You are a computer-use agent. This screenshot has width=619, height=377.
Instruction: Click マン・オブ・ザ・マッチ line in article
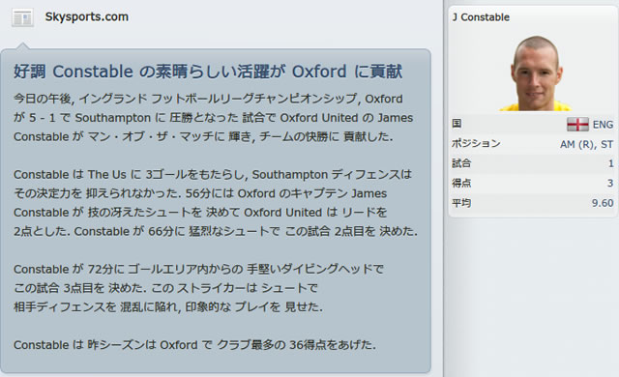[203, 136]
